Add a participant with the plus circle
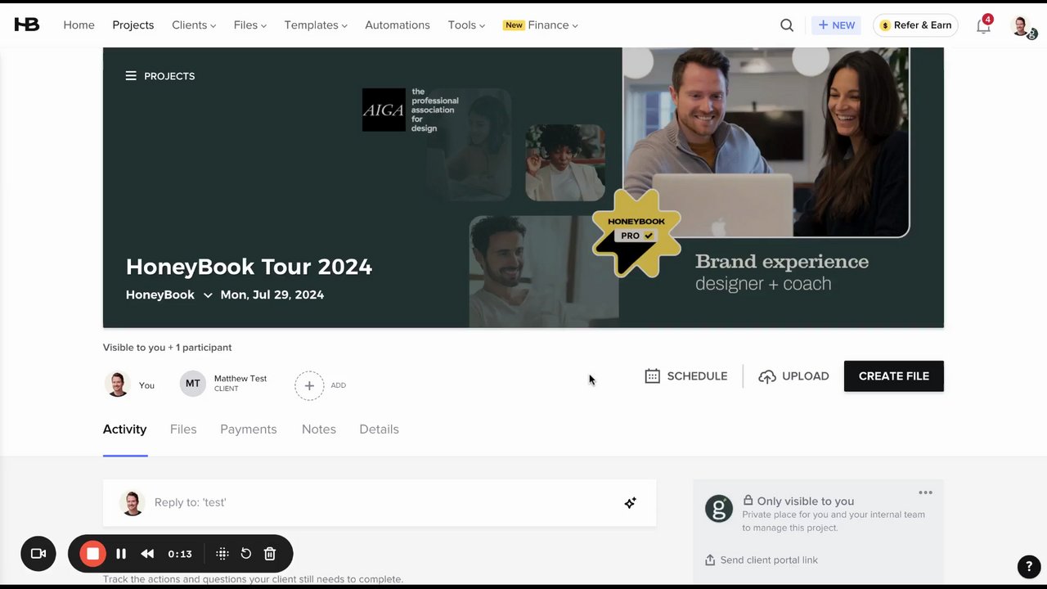 click(309, 385)
